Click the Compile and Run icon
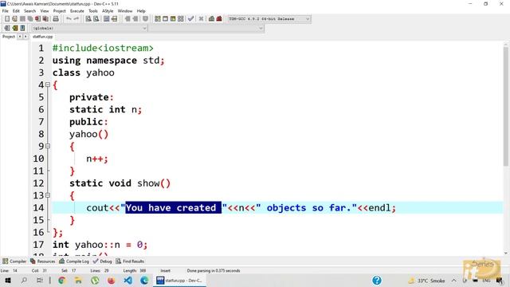 (173, 19)
